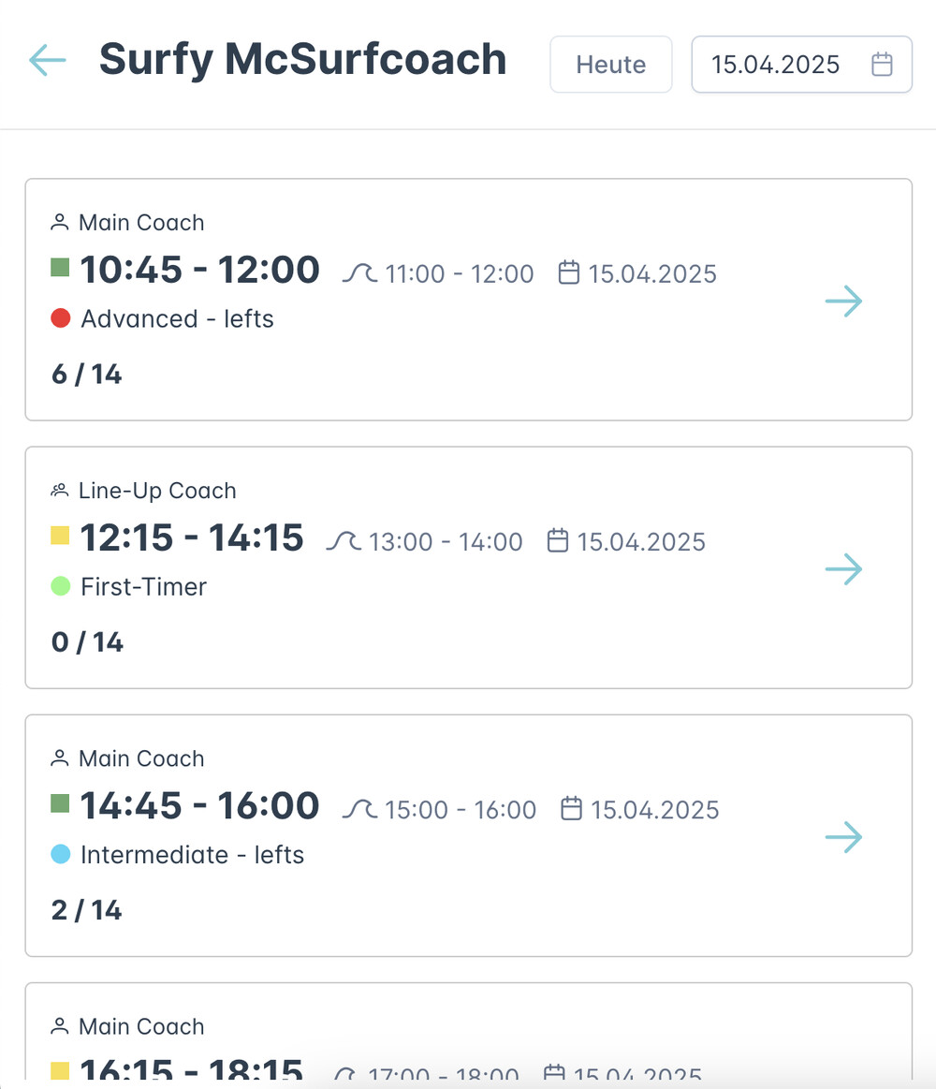The height and width of the screenshot is (1089, 936).
Task: Click the green First-Timer level dot
Action: [x=61, y=586]
